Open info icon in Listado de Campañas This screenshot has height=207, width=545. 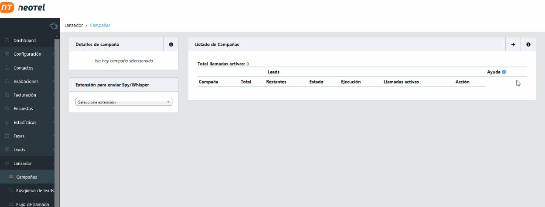pos(528,44)
